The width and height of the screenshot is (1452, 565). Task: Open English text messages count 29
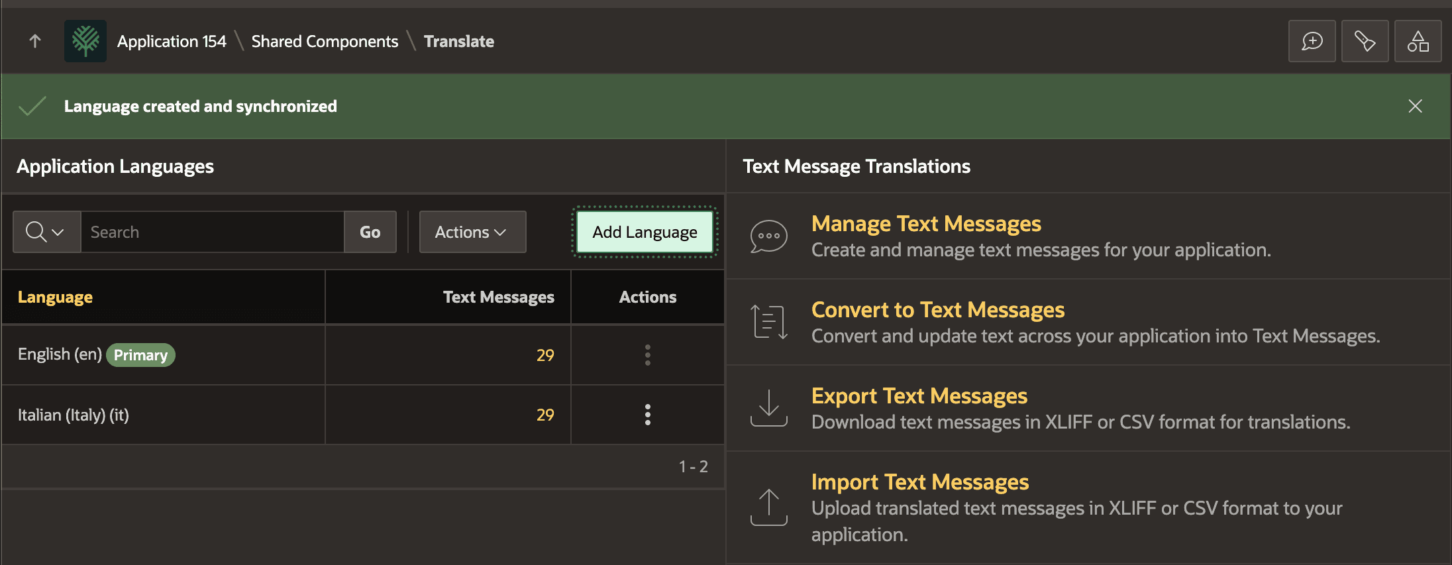pos(544,355)
